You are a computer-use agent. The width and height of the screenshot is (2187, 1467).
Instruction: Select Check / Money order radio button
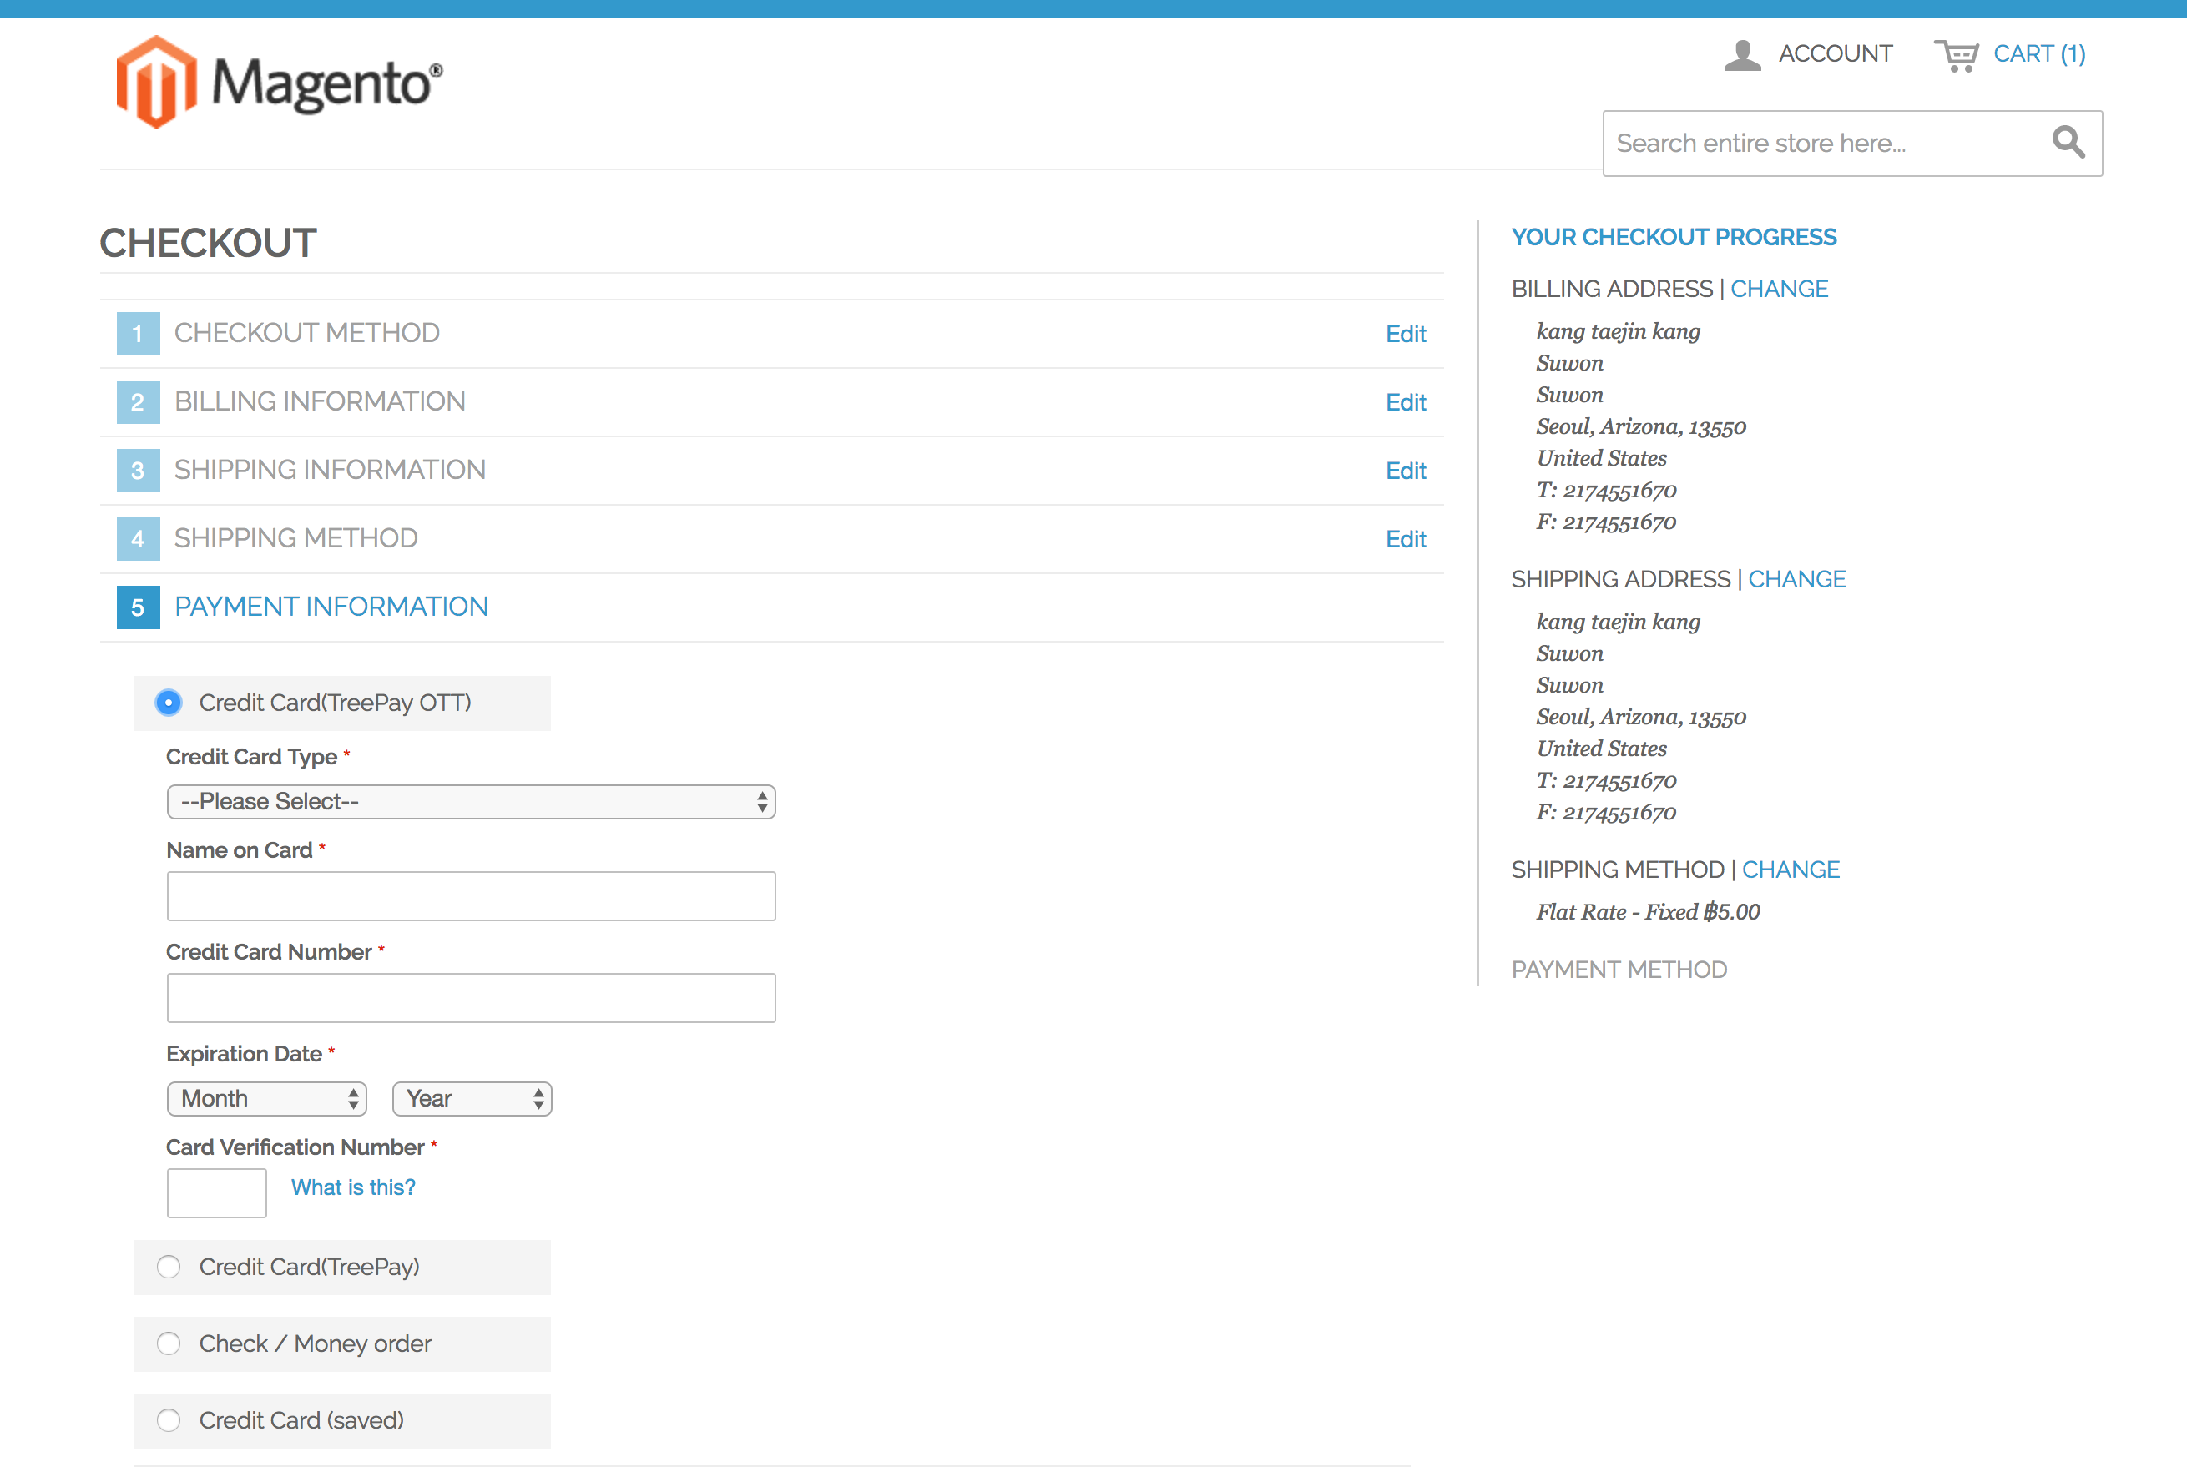(169, 1343)
